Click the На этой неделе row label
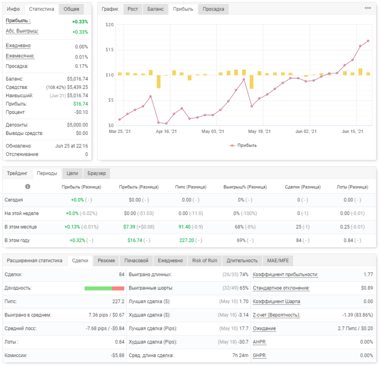 (x=21, y=214)
